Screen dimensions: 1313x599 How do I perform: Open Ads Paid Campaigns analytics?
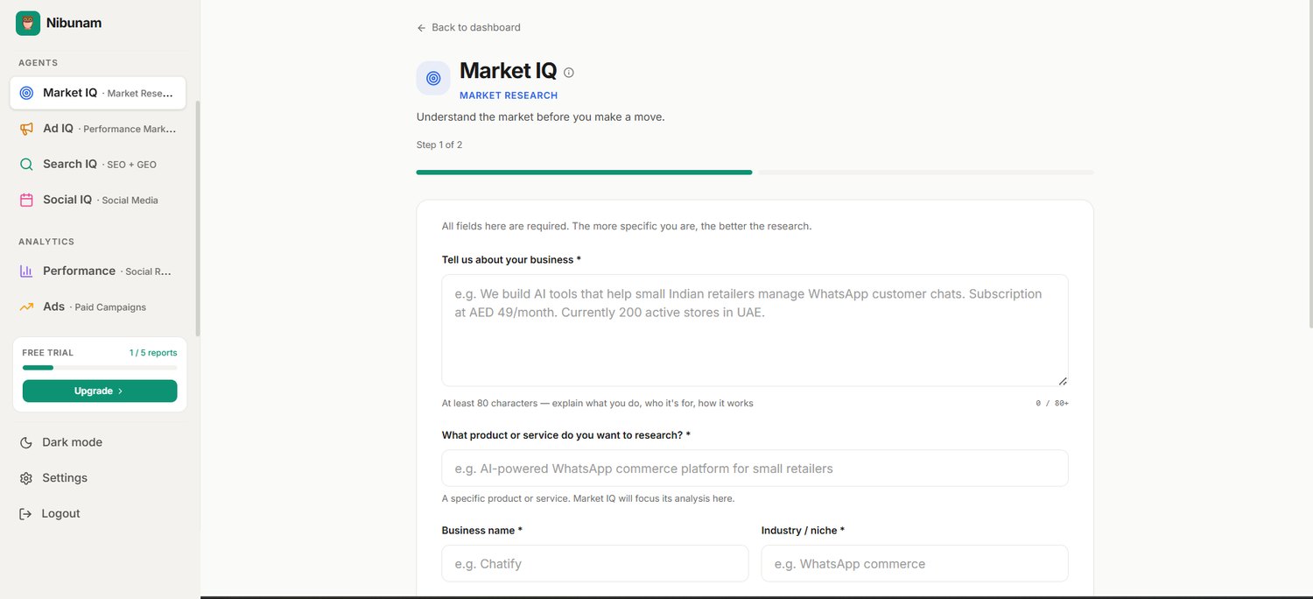[x=98, y=307]
